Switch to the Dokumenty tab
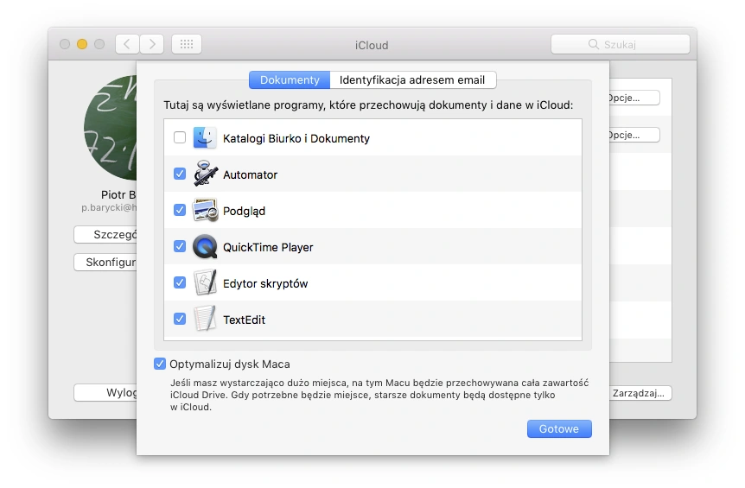The image size is (745, 488). (290, 79)
